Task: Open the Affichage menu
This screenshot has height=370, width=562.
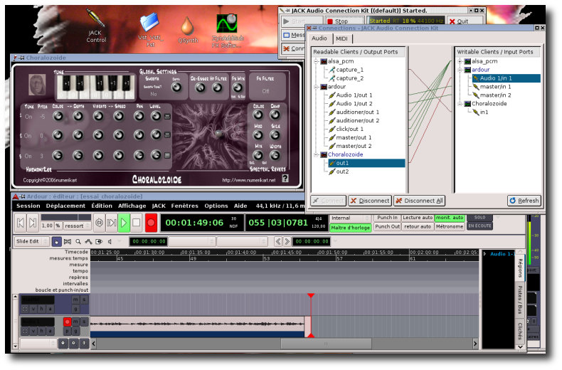Action: click(132, 206)
